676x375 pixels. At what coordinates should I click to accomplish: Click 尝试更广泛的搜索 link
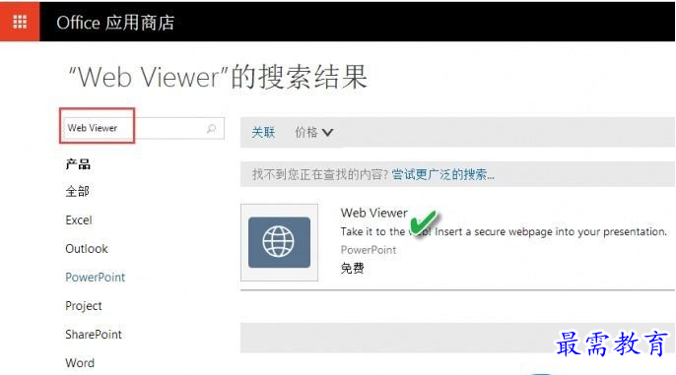pos(442,174)
